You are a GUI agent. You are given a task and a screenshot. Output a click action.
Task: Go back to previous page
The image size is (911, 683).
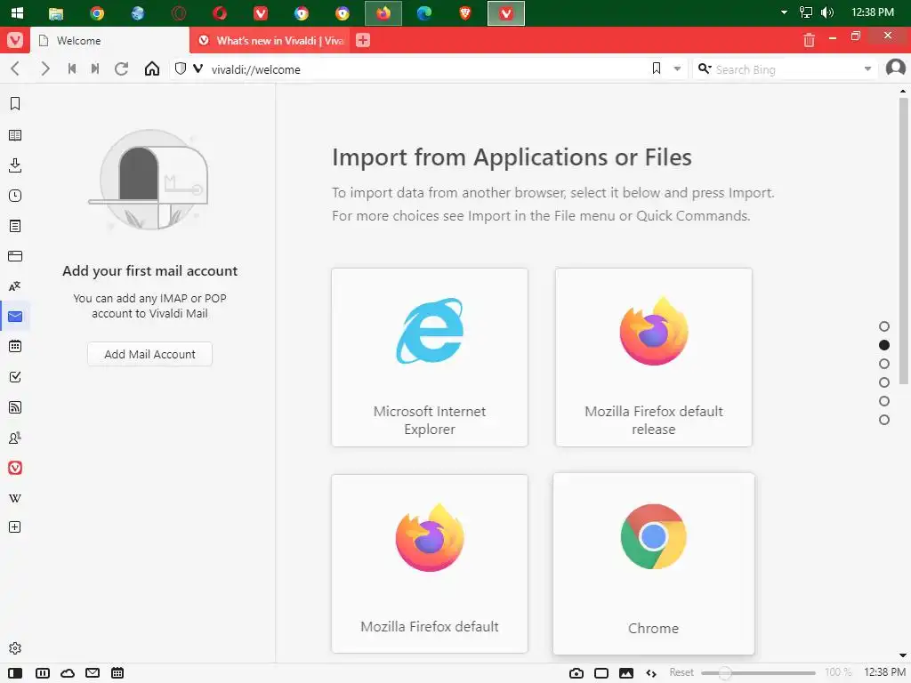16,68
